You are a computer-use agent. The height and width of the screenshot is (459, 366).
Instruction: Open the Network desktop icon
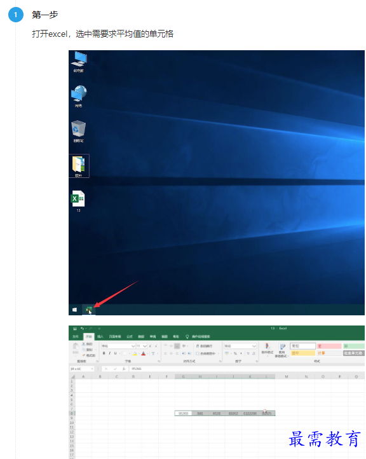coord(78,97)
